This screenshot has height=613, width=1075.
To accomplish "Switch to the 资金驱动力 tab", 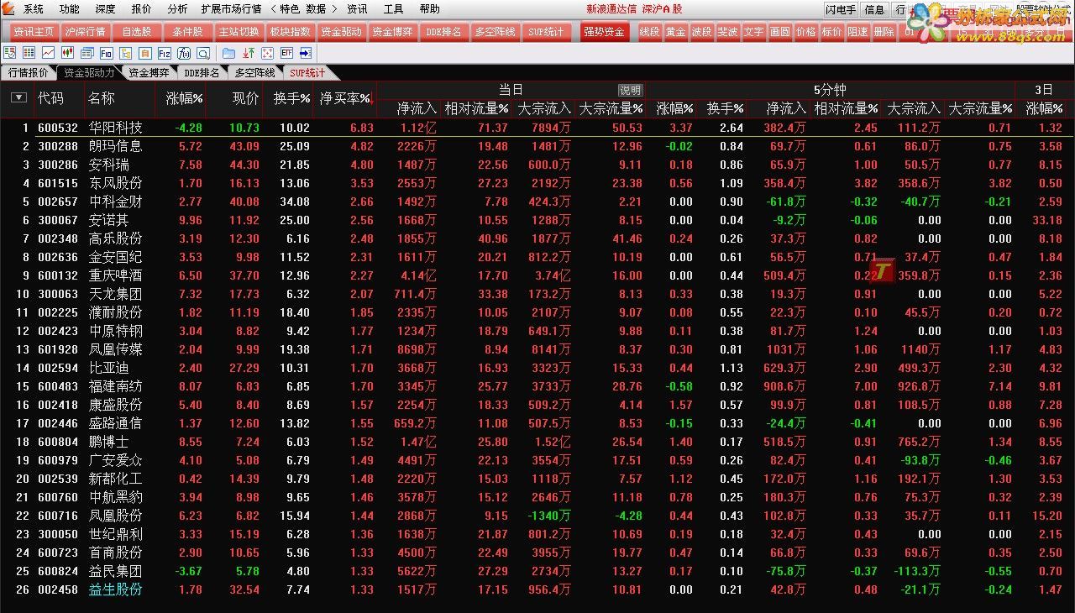I will point(89,73).
